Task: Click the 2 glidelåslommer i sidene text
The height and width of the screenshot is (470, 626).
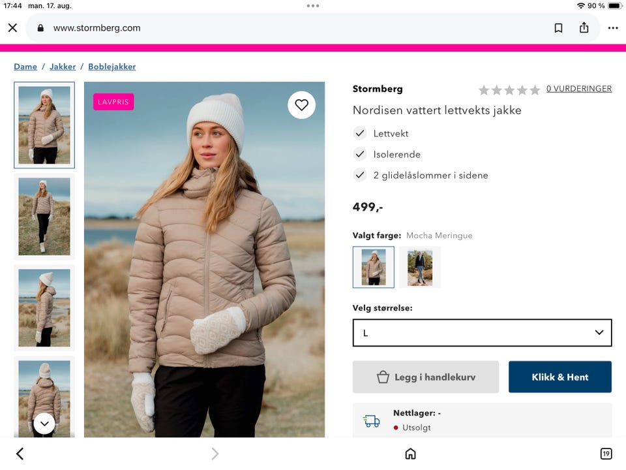Action: [431, 175]
